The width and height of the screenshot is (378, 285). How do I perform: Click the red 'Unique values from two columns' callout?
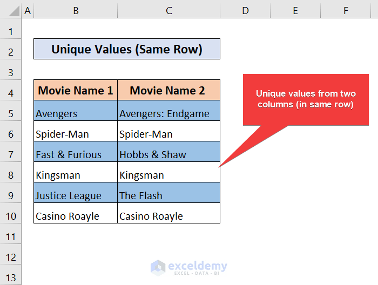click(x=306, y=99)
